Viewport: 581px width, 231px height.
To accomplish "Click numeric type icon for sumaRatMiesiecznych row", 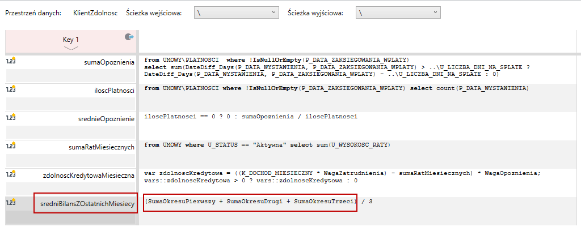I will click(11, 146).
